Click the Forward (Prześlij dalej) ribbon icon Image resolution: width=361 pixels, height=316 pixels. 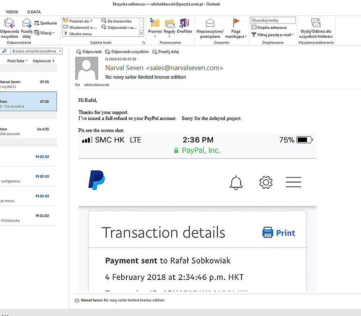tap(27, 23)
